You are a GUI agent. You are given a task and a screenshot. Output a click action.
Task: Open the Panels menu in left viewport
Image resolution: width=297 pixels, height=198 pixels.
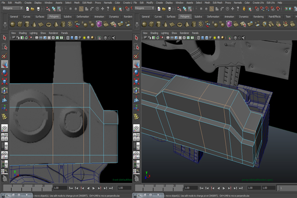point(64,33)
